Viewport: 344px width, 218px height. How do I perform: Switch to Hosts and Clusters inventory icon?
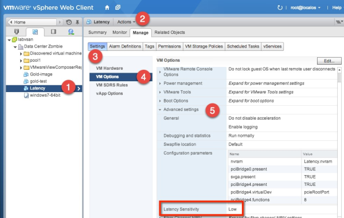tap(17, 32)
